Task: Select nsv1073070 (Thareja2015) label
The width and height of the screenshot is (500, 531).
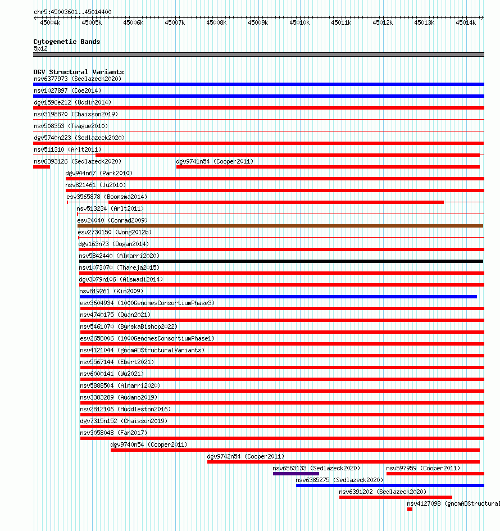Action: (x=119, y=268)
